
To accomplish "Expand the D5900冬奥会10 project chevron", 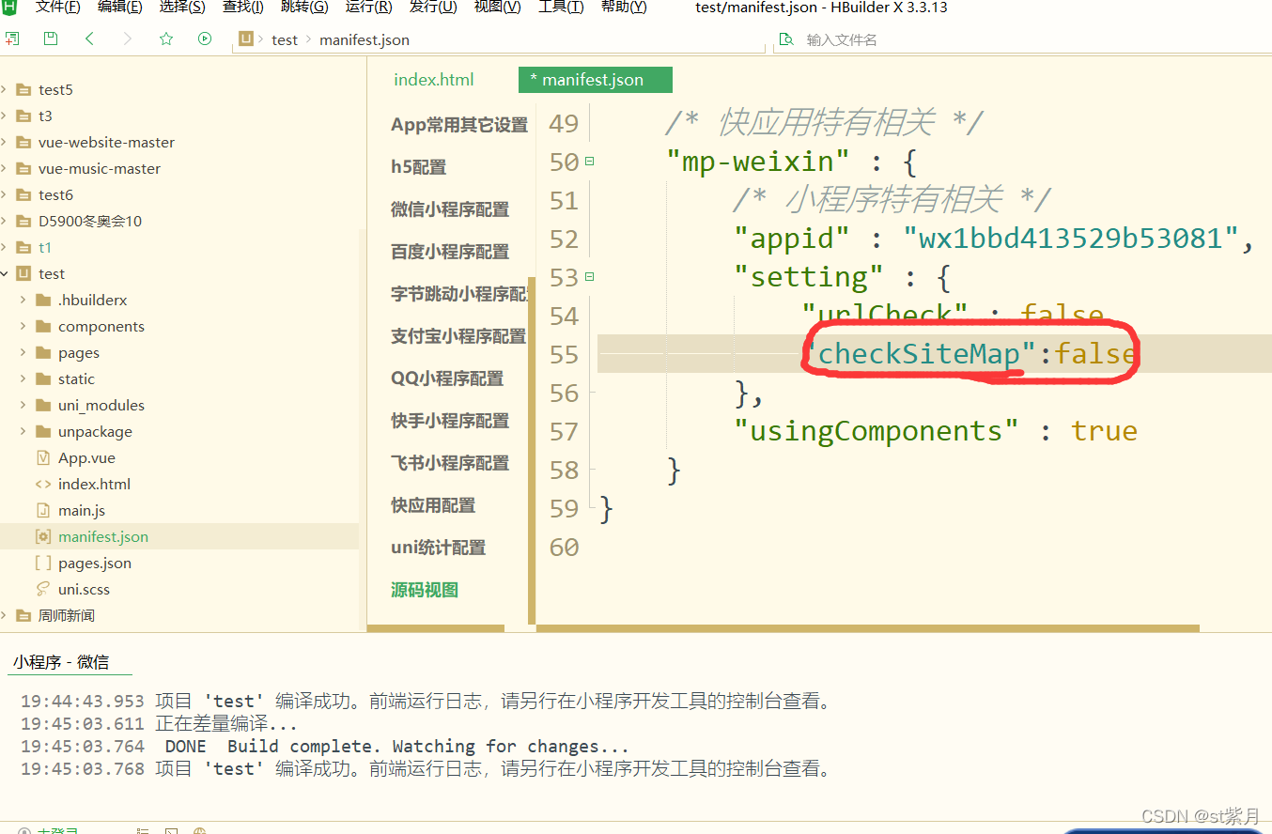I will pos(4,221).
